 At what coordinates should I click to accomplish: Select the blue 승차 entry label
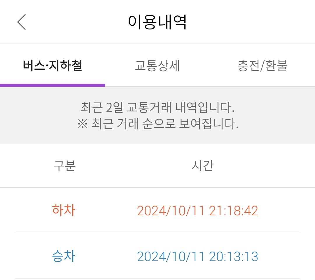click(64, 256)
